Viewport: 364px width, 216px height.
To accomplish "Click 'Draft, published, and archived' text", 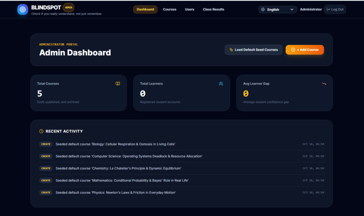I will tap(58, 102).
